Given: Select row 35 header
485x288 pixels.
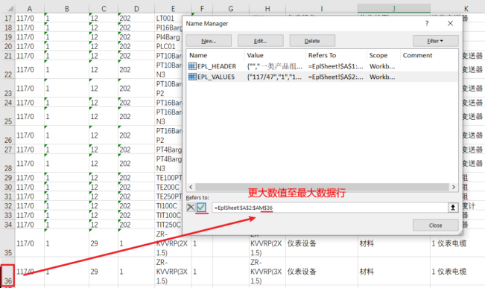Looking at the screenshot, I should point(8,243).
